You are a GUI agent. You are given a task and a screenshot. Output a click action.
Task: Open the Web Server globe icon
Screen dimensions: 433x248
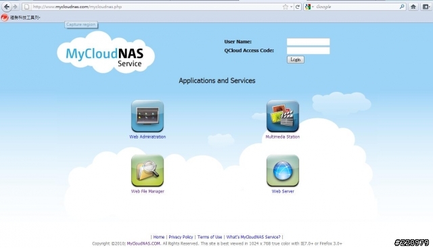coord(283,170)
